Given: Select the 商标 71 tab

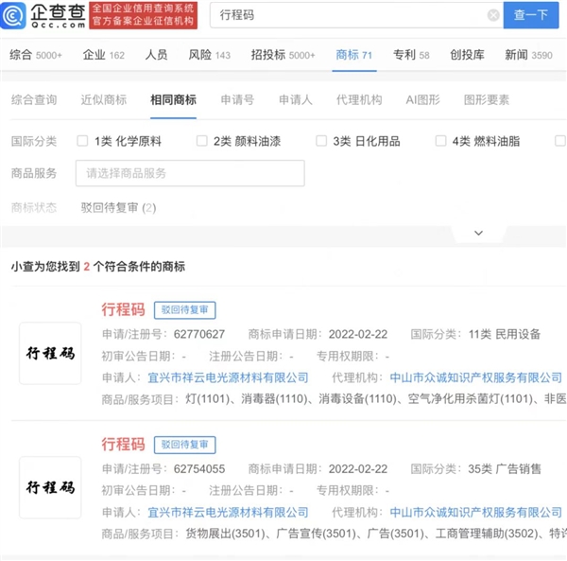Looking at the screenshot, I should point(354,55).
